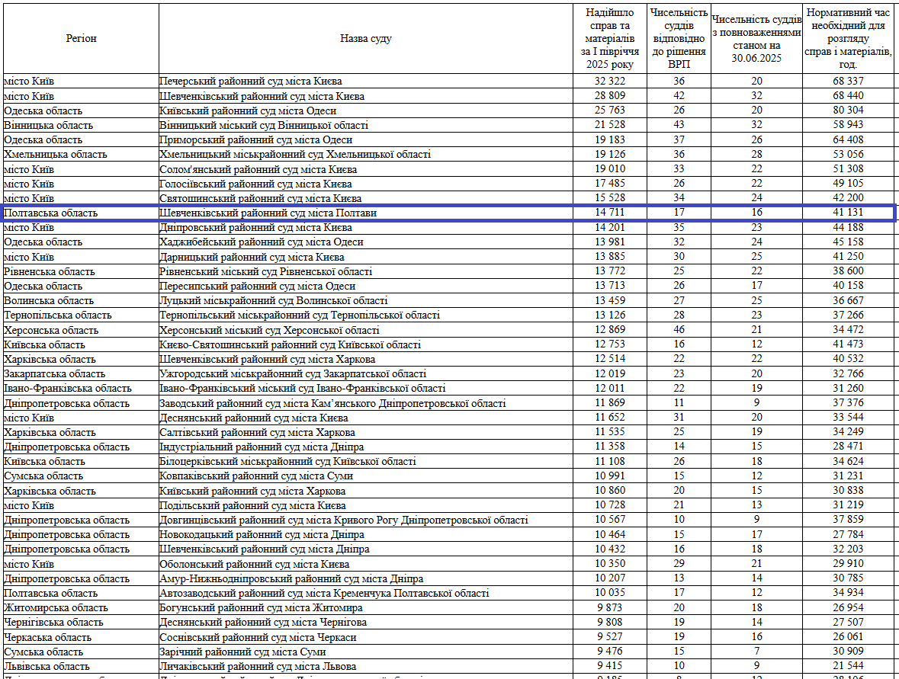Click 'Деснянський районний суд міста Києва'

tap(253, 418)
